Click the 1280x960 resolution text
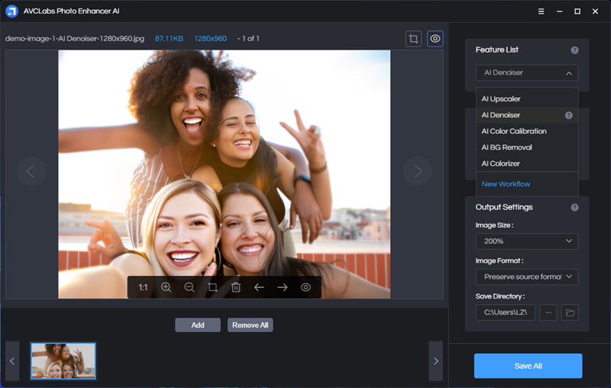 click(210, 38)
